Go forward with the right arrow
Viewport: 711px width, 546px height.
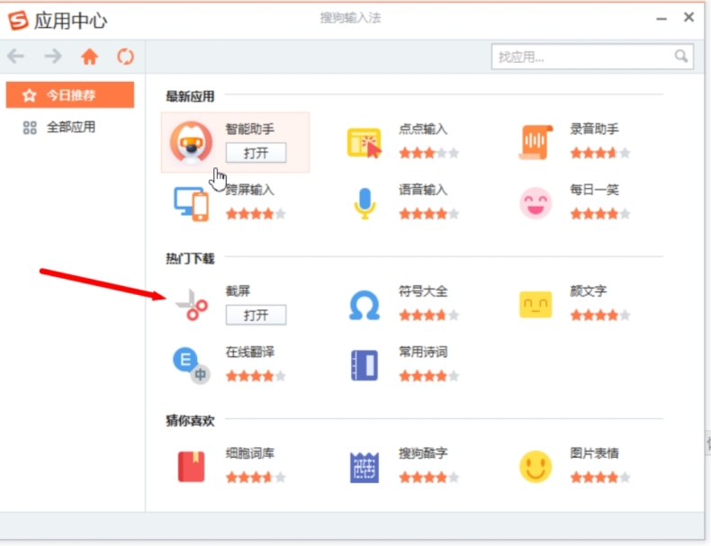pos(53,56)
